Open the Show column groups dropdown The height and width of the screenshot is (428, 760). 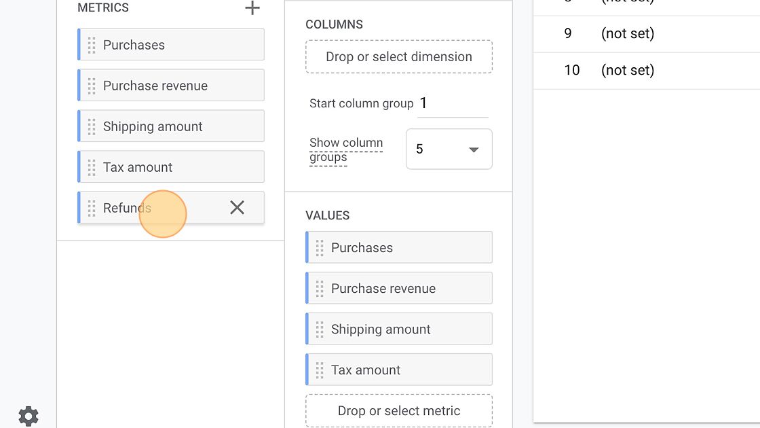pos(449,149)
